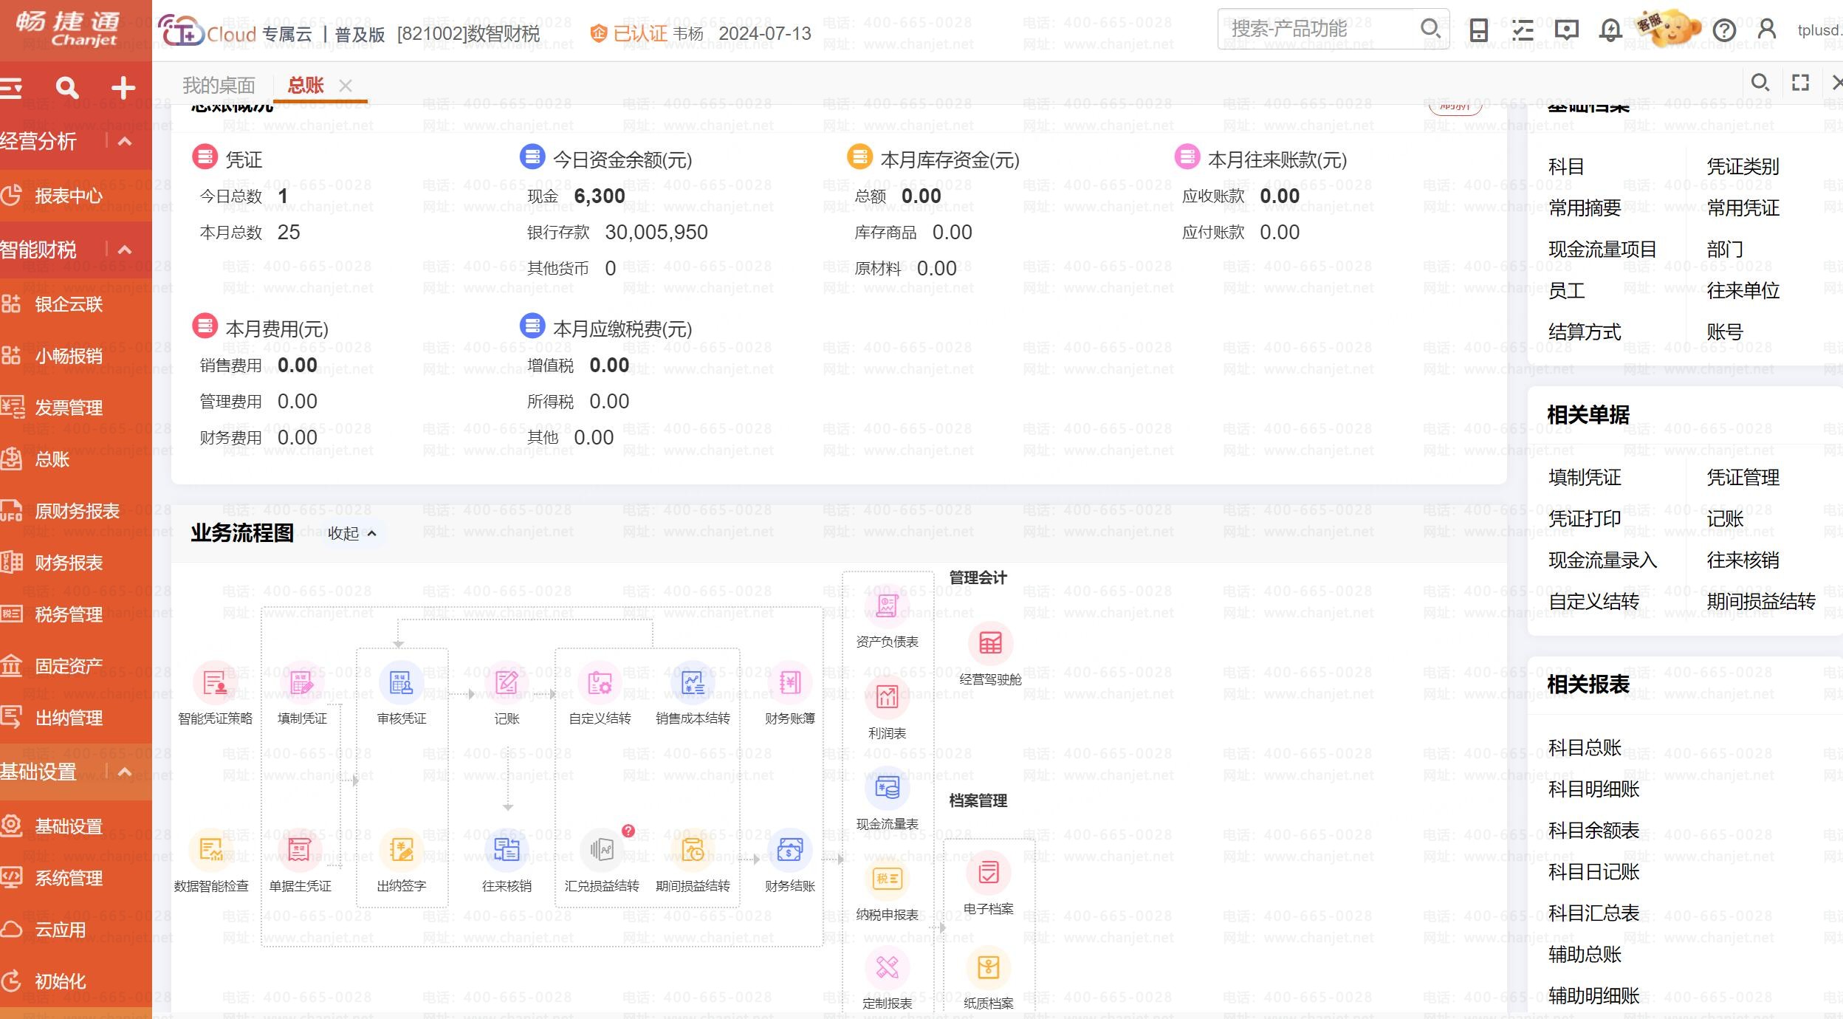Screen dimensions: 1843x1019
Task: Click the 填制凭证 flowchart icon
Action: tap(301, 683)
